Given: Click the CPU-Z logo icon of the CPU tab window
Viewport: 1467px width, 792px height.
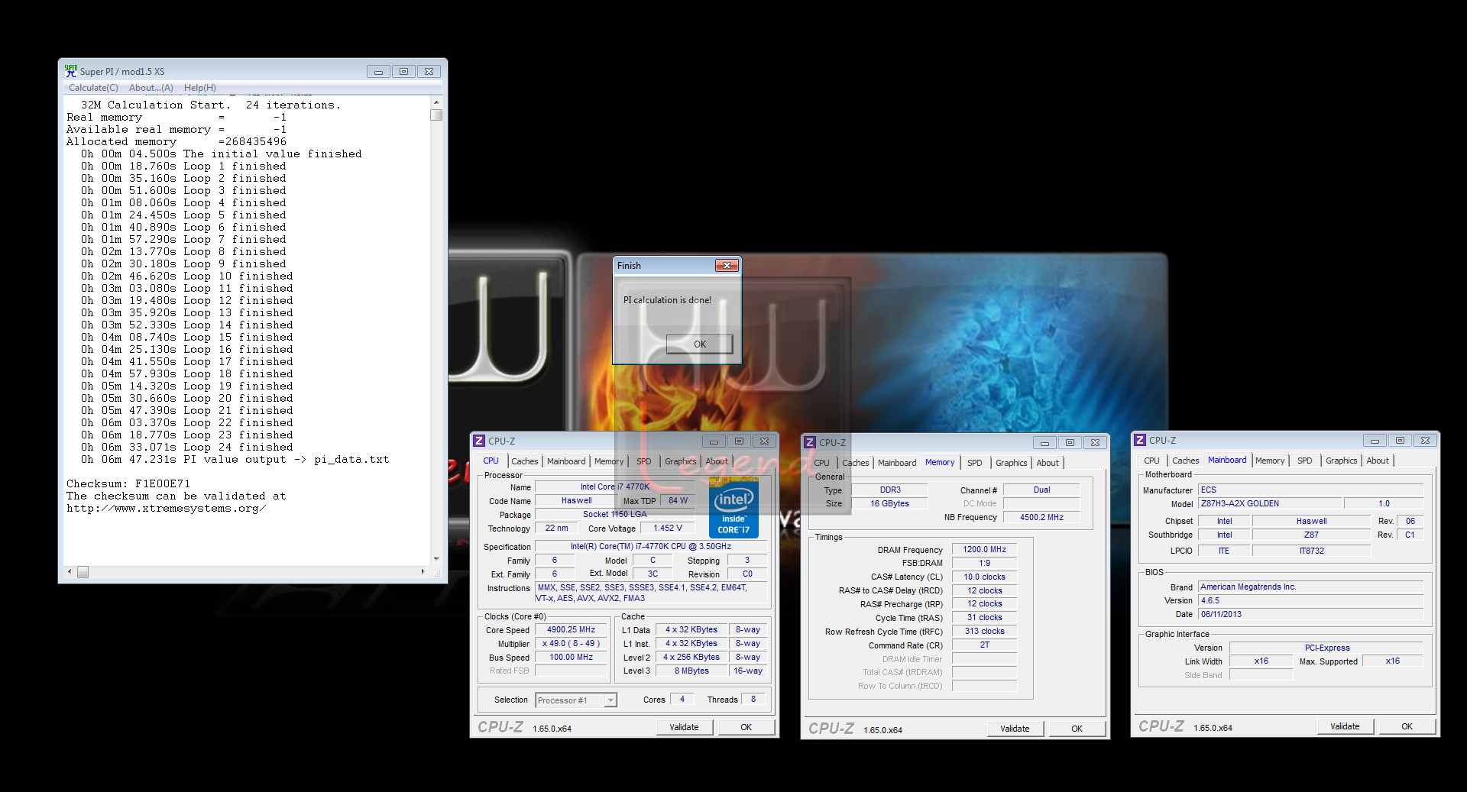Looking at the screenshot, I should tap(479, 441).
